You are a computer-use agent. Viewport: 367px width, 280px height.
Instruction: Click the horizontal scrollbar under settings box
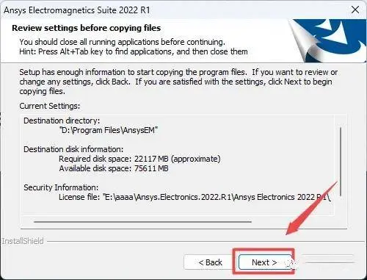pyautogui.click(x=142, y=222)
